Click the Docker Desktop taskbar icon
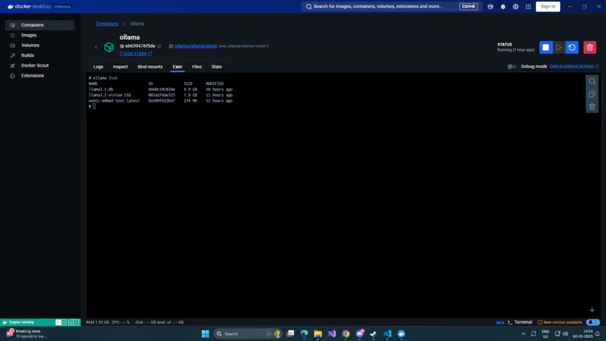 coord(402,334)
